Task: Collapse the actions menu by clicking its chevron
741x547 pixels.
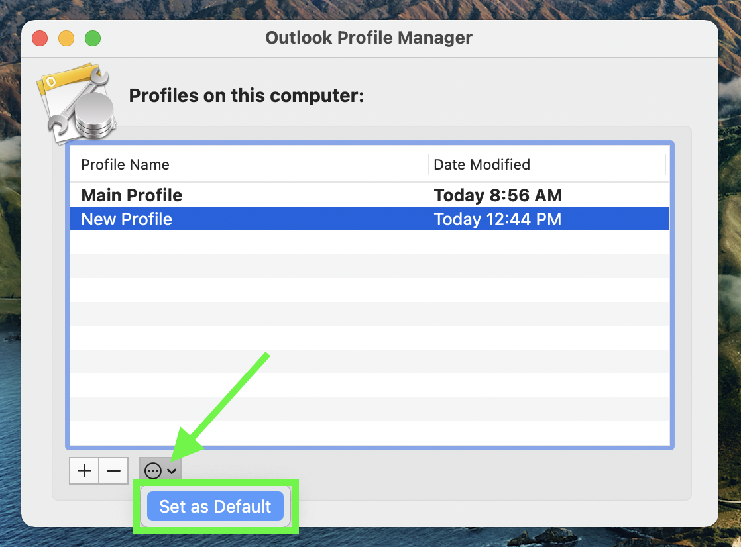Action: [173, 470]
